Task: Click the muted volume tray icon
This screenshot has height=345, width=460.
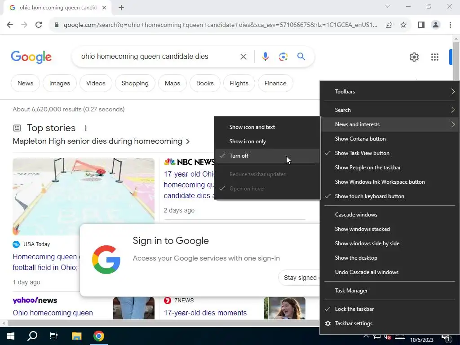Action: [388, 337]
